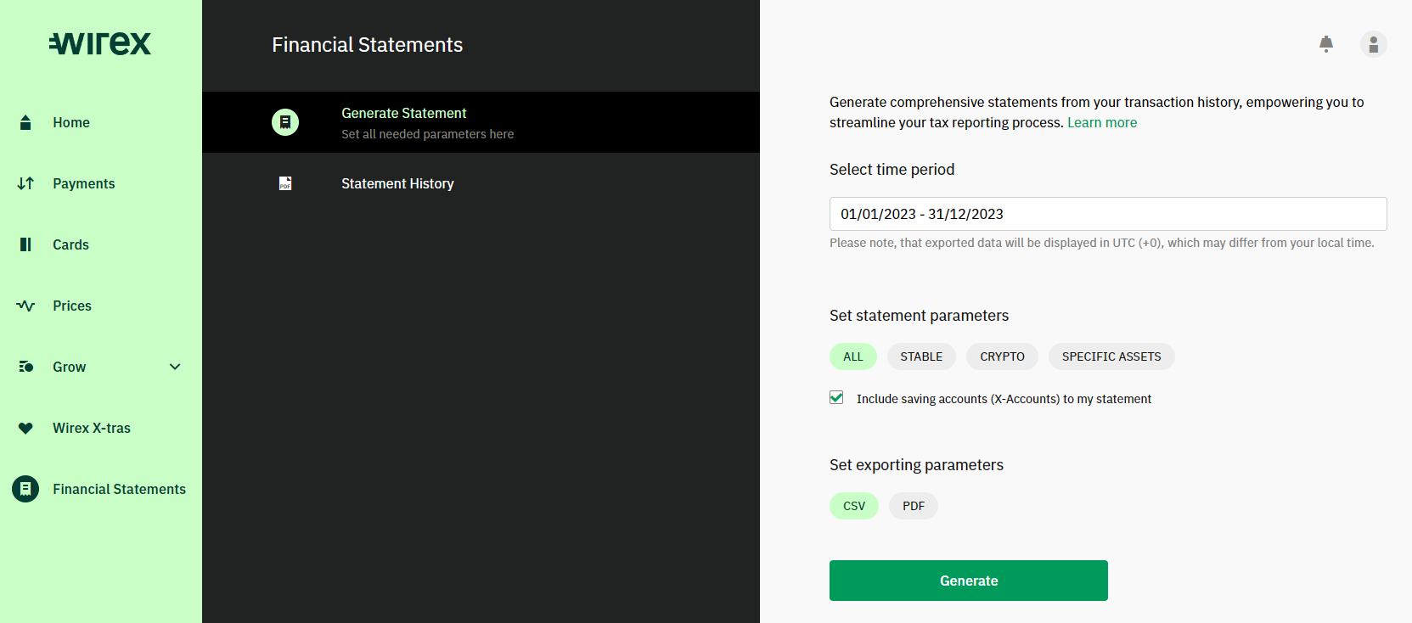Open Prices section
Screen dimensions: 1412x623
coord(72,306)
